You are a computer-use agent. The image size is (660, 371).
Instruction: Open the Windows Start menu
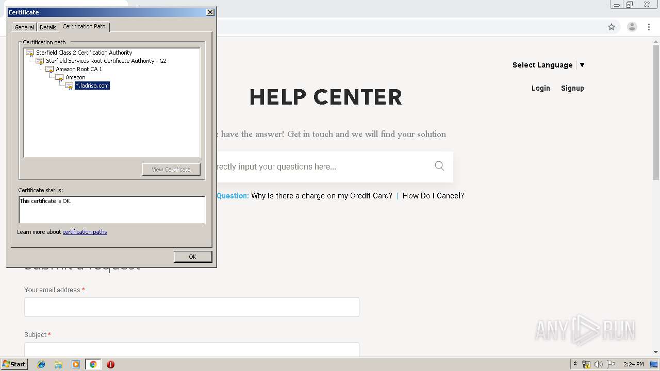(14, 364)
